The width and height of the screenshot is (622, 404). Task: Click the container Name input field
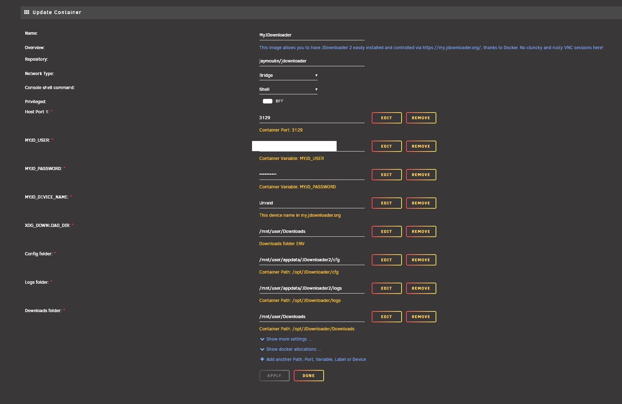coord(312,35)
